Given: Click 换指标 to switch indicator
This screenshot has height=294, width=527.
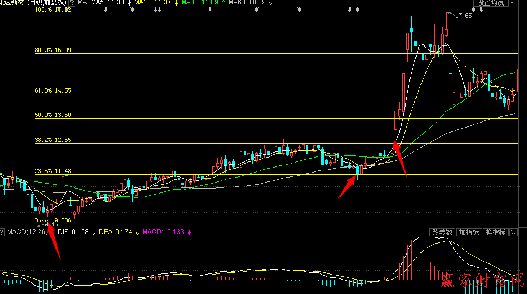Looking at the screenshot, I should tap(495, 232).
